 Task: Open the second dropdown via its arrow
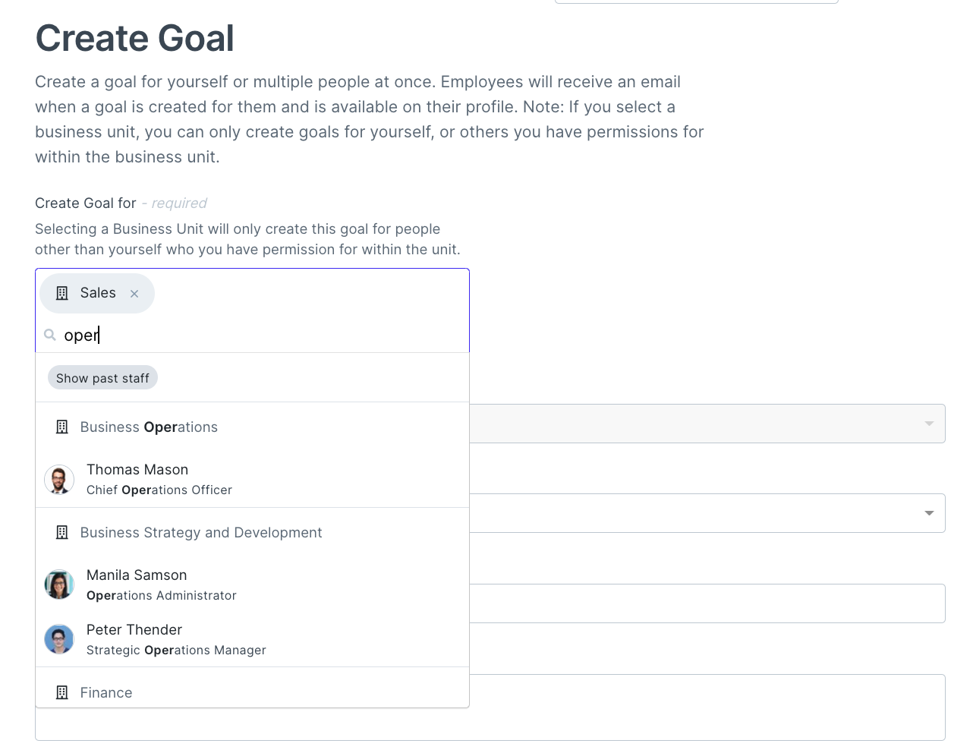coord(928,513)
